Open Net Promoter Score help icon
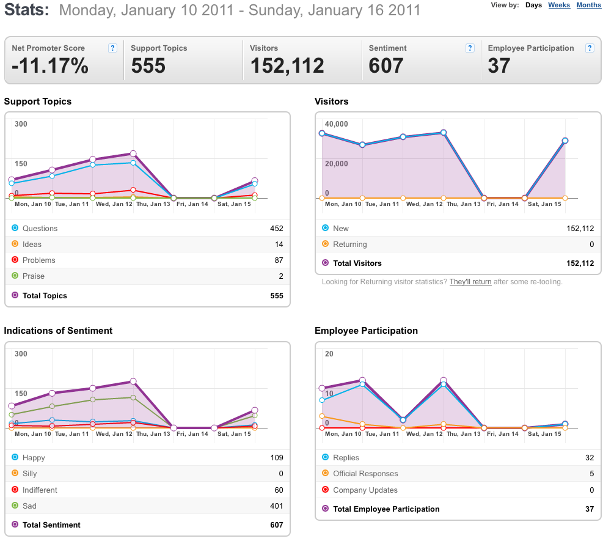Viewport: 614px width, 541px height. pos(112,48)
